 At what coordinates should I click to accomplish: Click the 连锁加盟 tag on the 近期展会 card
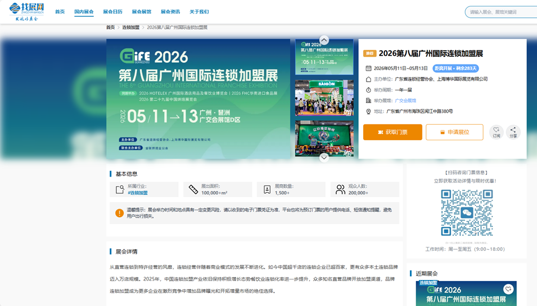click(x=428, y=283)
